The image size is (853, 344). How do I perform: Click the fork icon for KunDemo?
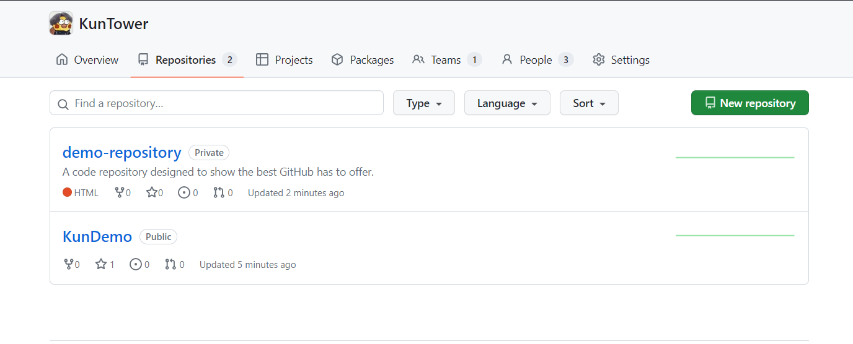[69, 264]
